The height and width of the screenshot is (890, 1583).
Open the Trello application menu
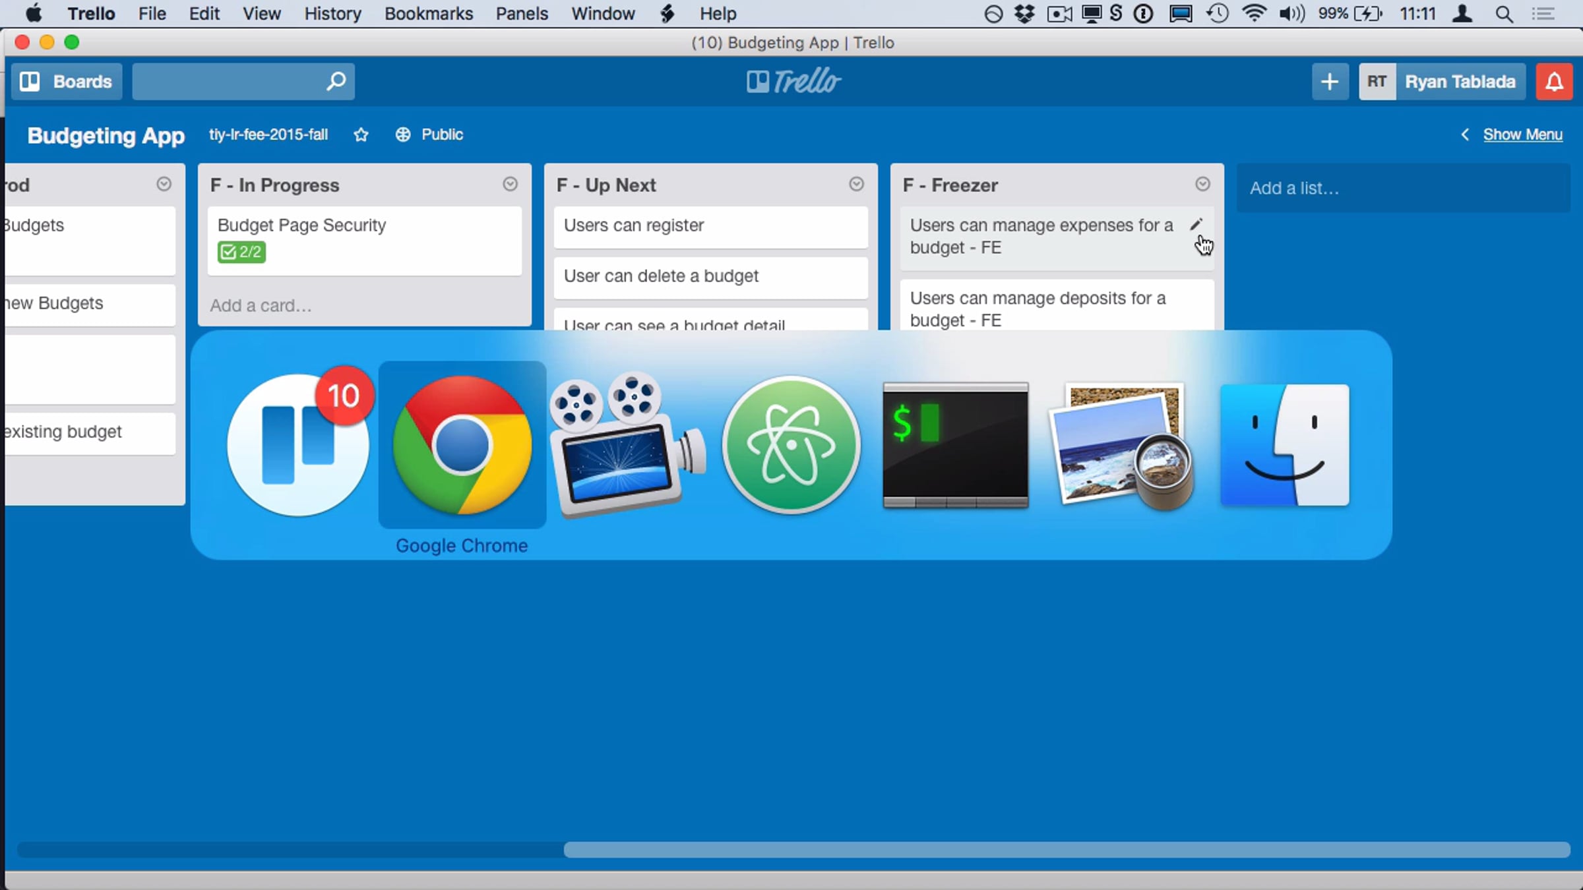coord(91,13)
